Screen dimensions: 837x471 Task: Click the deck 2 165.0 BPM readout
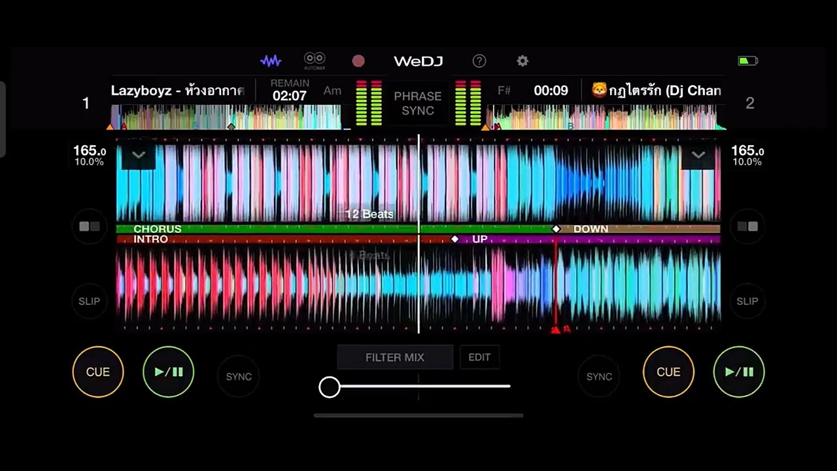point(747,151)
